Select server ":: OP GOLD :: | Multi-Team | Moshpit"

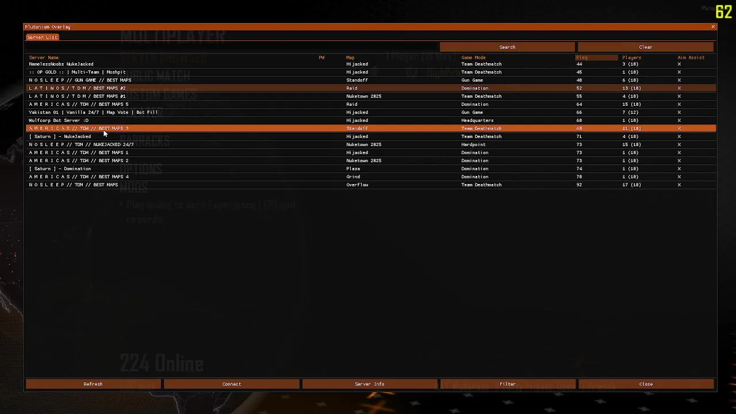pos(371,72)
